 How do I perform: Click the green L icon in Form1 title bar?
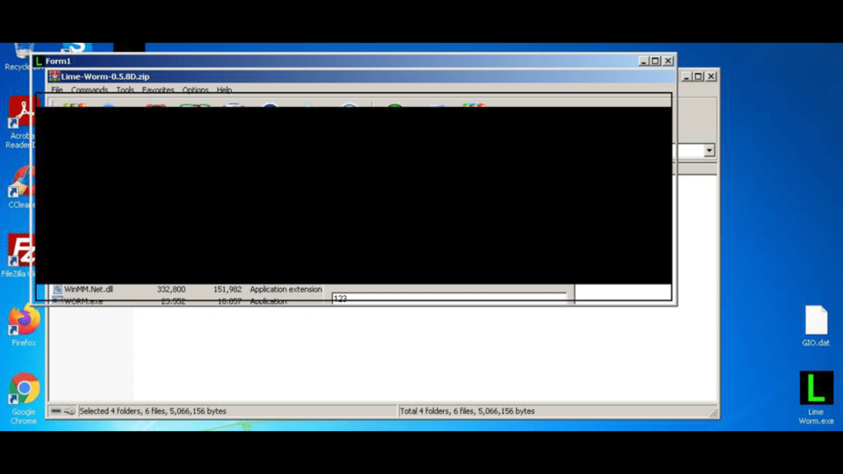click(39, 61)
